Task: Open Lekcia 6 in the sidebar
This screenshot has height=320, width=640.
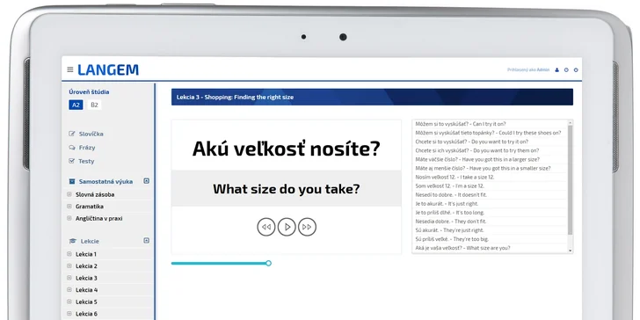Action: coord(86,314)
